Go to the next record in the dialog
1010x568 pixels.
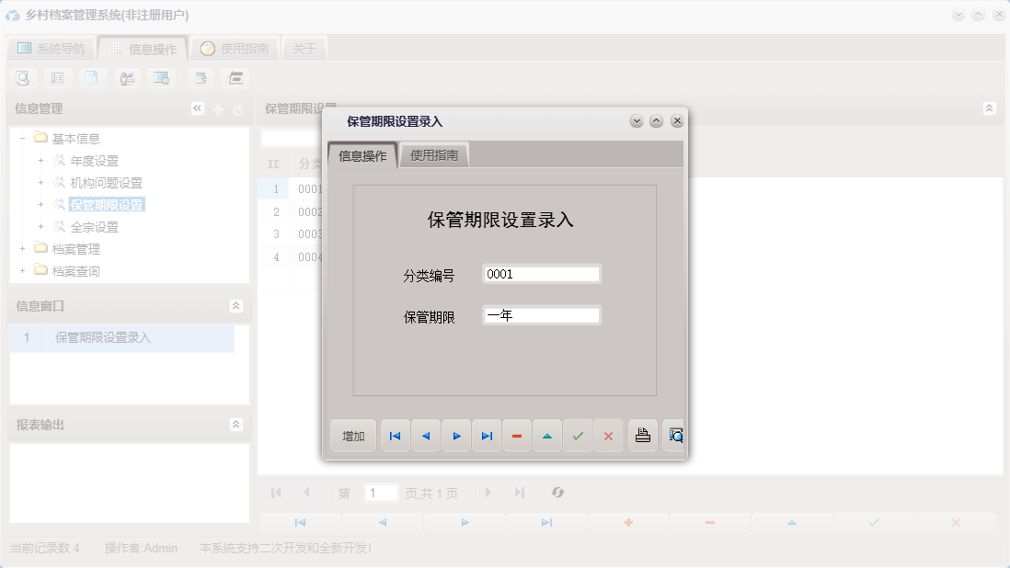tap(456, 435)
